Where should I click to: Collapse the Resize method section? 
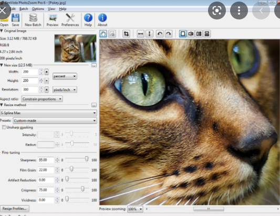pos(2,105)
